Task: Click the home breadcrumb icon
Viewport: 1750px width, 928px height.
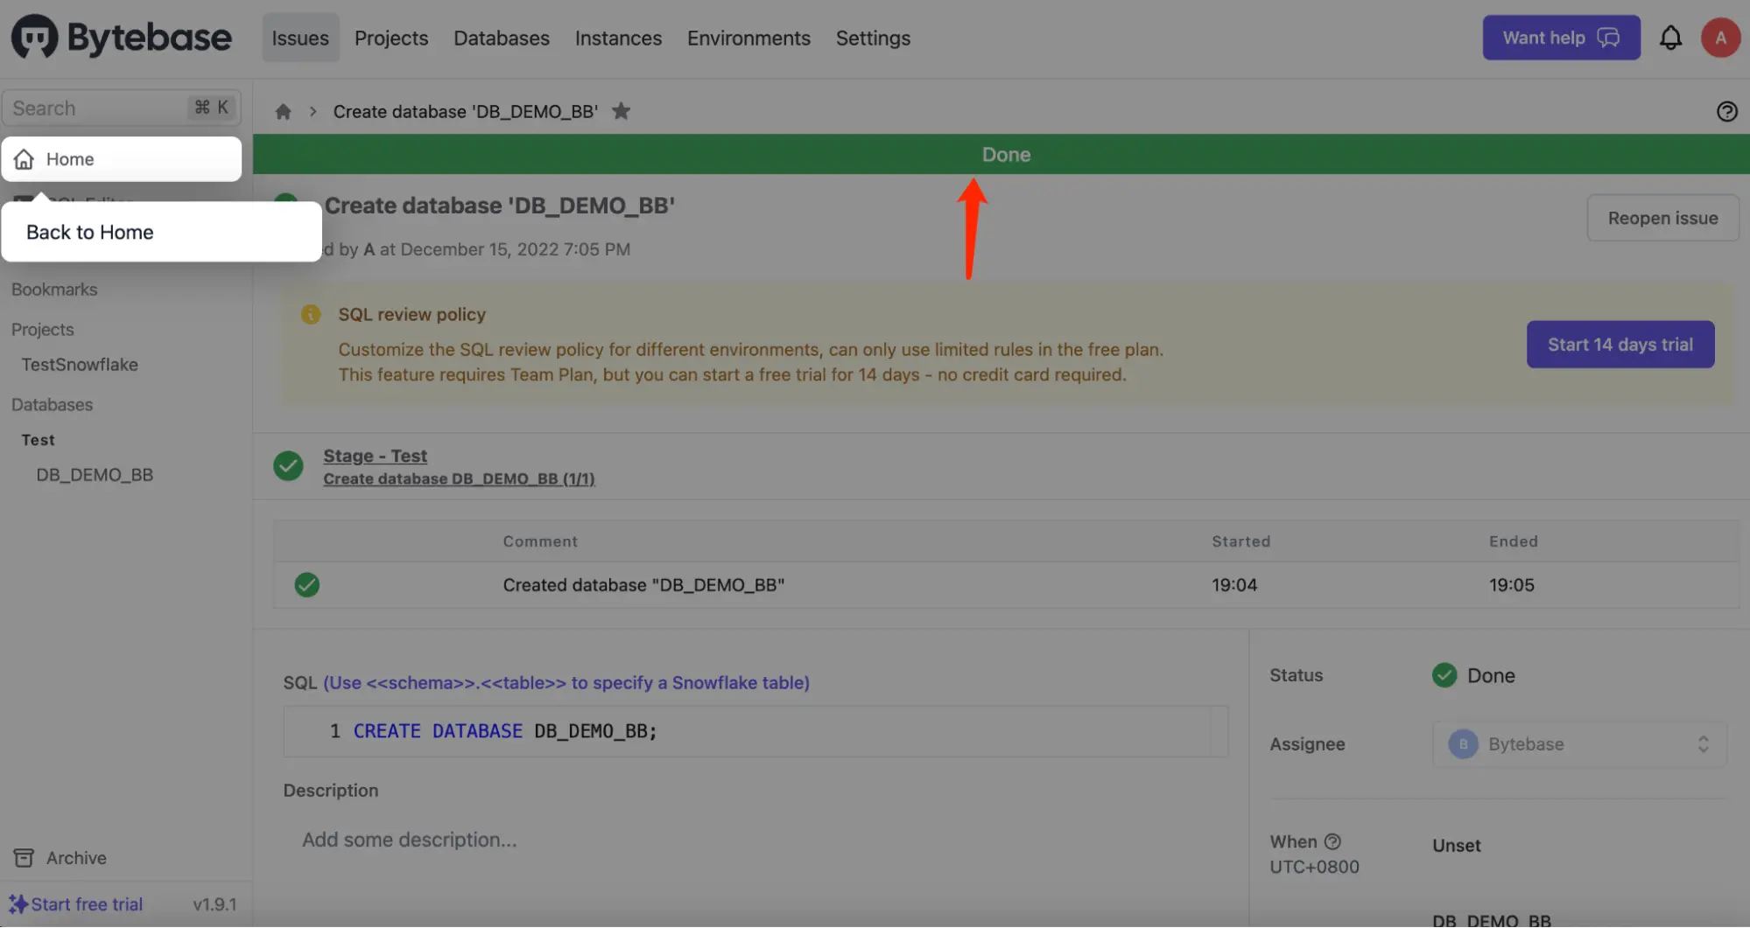Action: click(283, 111)
